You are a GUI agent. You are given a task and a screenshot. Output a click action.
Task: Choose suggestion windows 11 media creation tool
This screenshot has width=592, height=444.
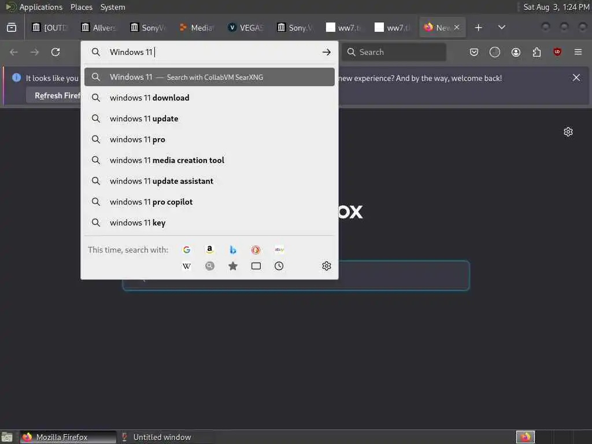click(x=209, y=160)
